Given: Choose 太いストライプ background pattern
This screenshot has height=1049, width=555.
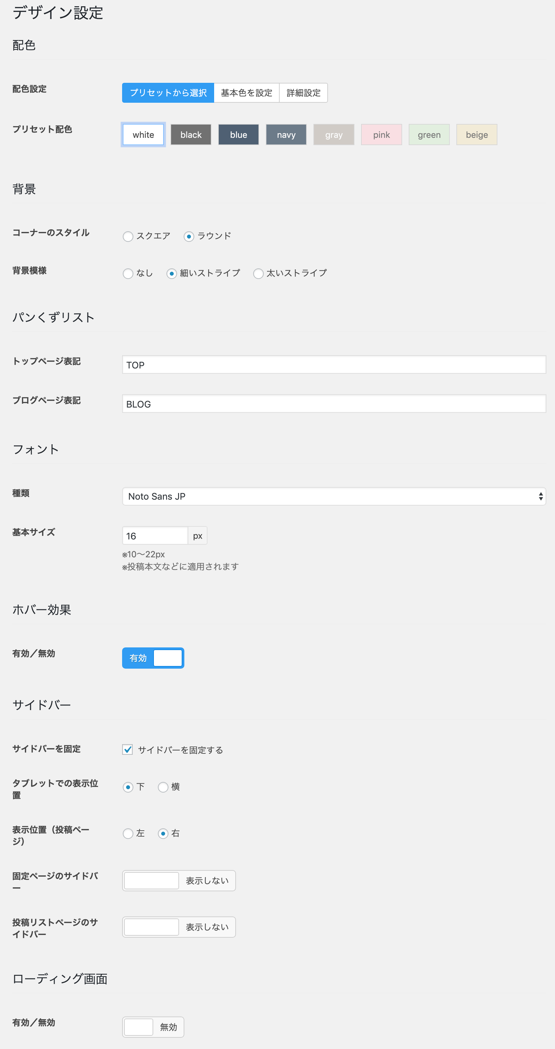Looking at the screenshot, I should (x=258, y=274).
